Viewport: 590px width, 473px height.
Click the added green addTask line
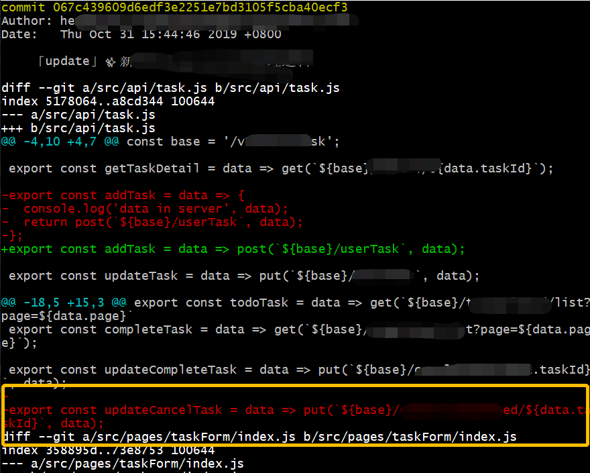pos(233,249)
